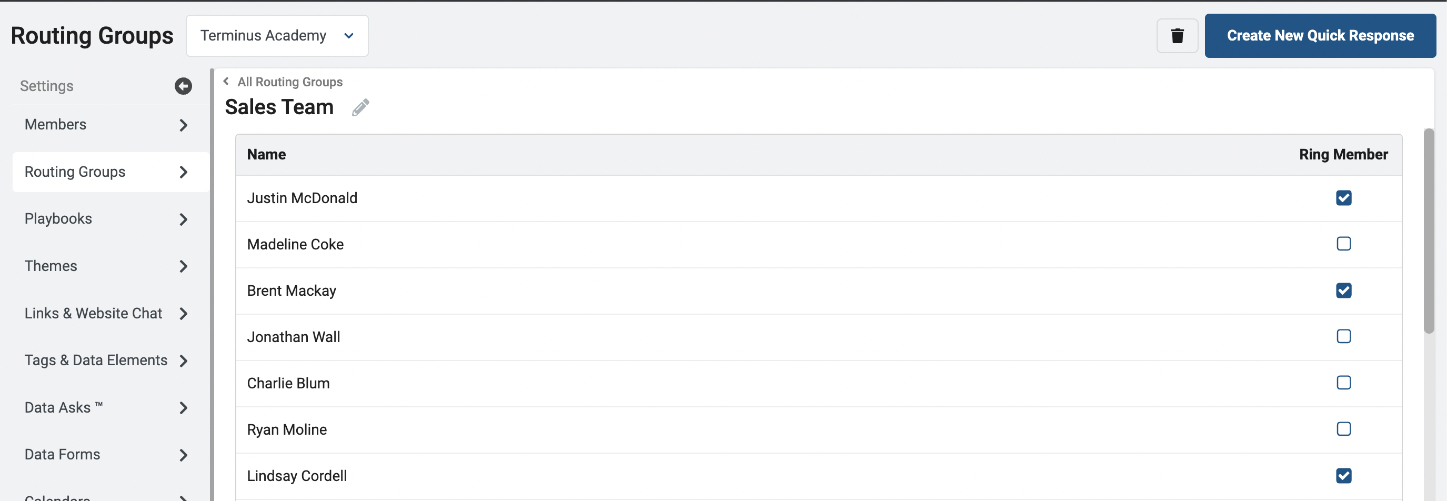1447x501 pixels.
Task: Click the chevron next to Themes
Action: pos(183,266)
